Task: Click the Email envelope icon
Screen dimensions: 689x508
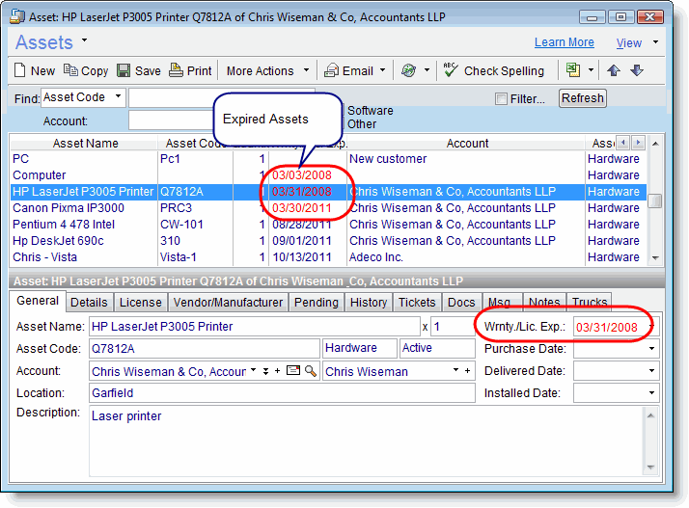Action: coord(332,70)
